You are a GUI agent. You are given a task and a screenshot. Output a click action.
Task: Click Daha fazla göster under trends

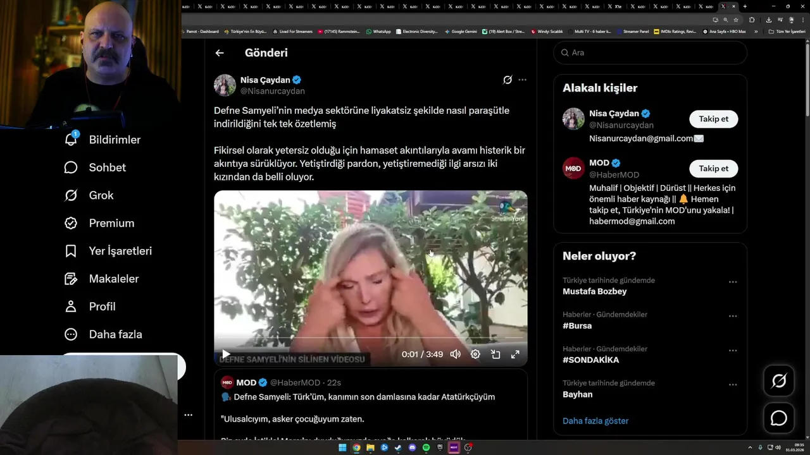pos(595,421)
